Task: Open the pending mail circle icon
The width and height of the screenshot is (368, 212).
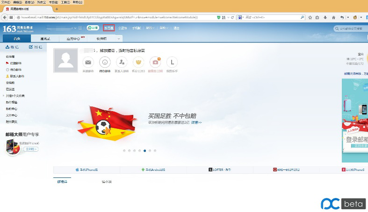Action: click(x=105, y=62)
